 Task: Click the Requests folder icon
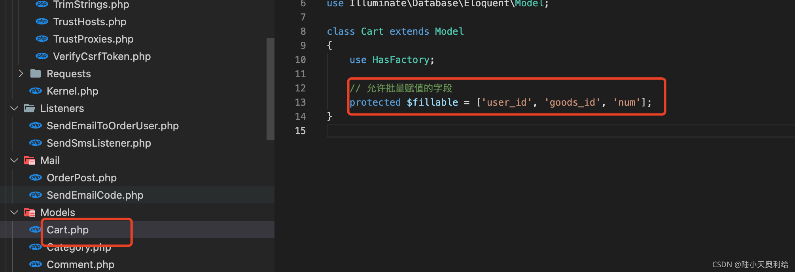[36, 73]
